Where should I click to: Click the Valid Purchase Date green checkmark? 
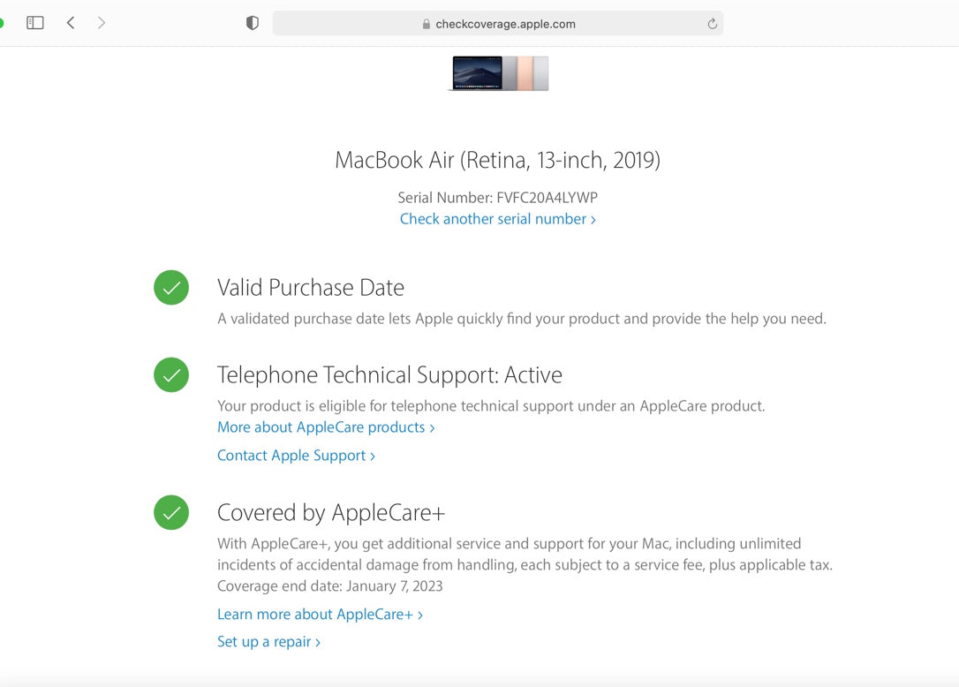click(171, 287)
